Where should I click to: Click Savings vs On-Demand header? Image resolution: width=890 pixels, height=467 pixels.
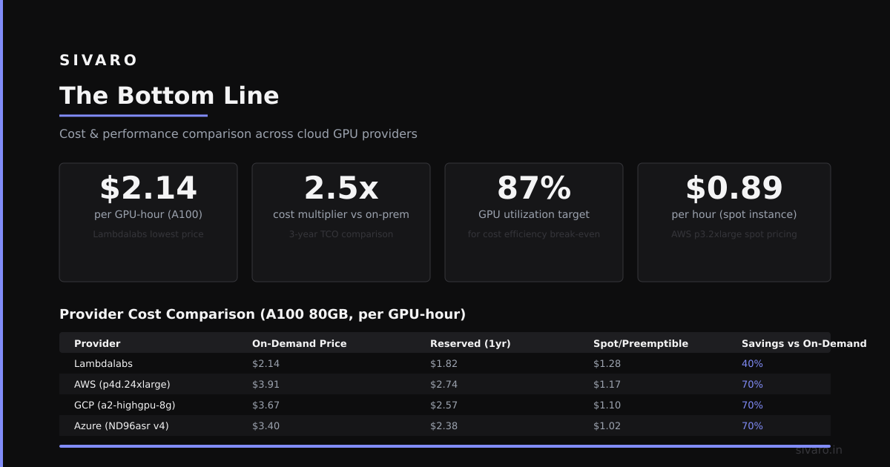click(804, 343)
